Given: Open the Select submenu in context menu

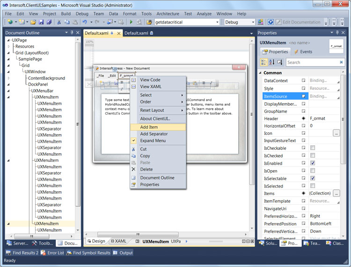Looking at the screenshot, I should (158, 95).
